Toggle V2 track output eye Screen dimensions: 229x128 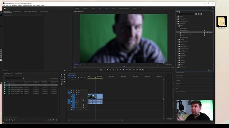point(79,92)
